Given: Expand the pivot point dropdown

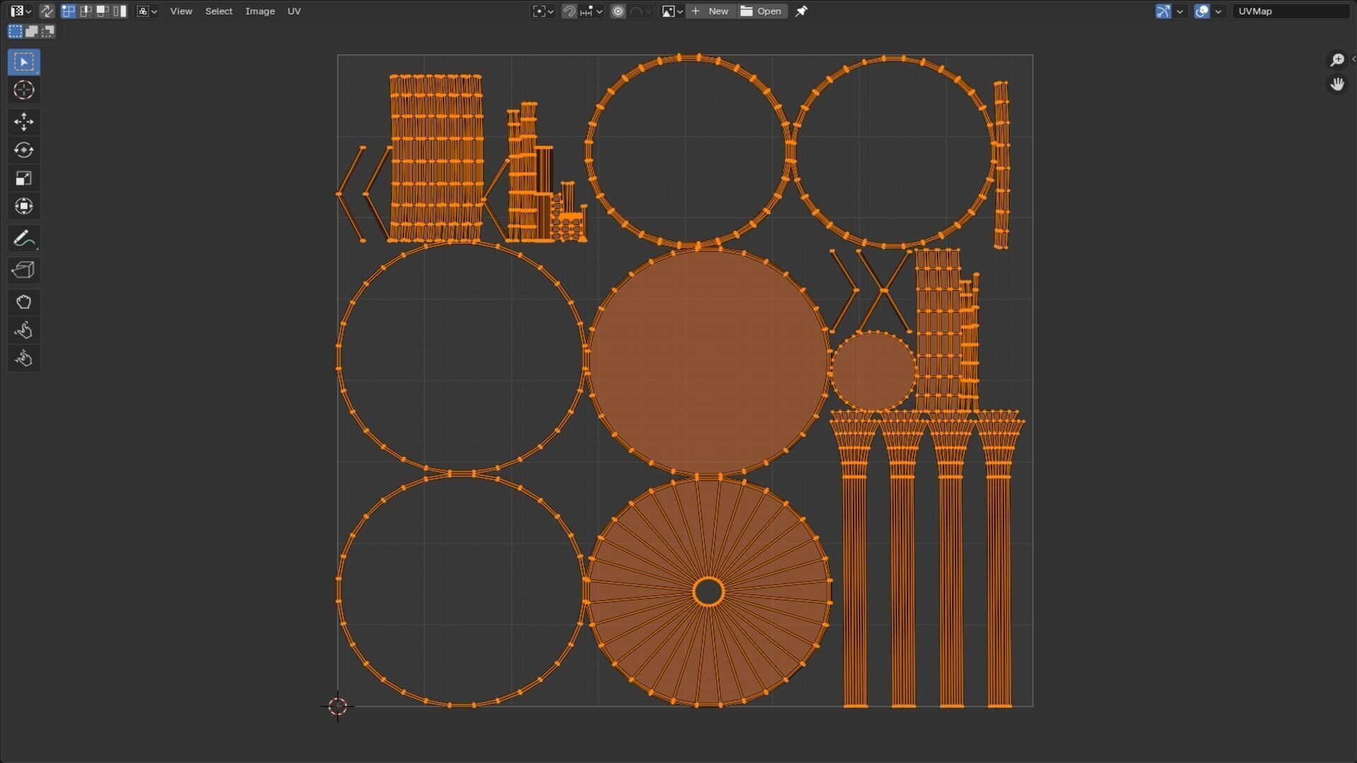Looking at the screenshot, I should 543,11.
